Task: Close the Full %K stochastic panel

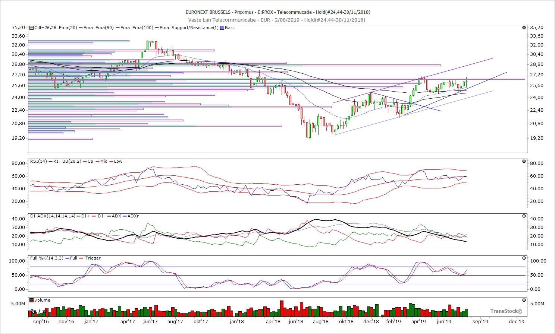Action: pos(524,258)
